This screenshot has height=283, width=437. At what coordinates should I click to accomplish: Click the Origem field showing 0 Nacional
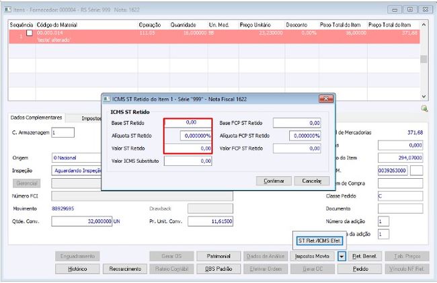point(77,158)
